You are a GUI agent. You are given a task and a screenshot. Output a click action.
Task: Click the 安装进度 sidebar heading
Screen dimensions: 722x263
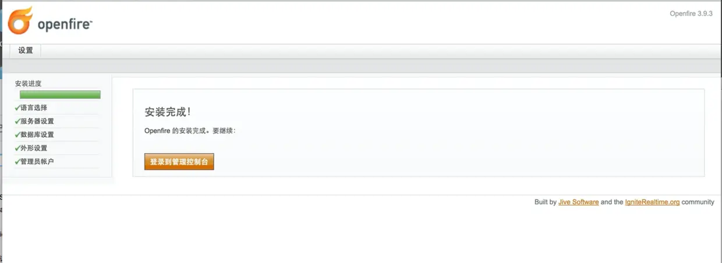(29, 83)
